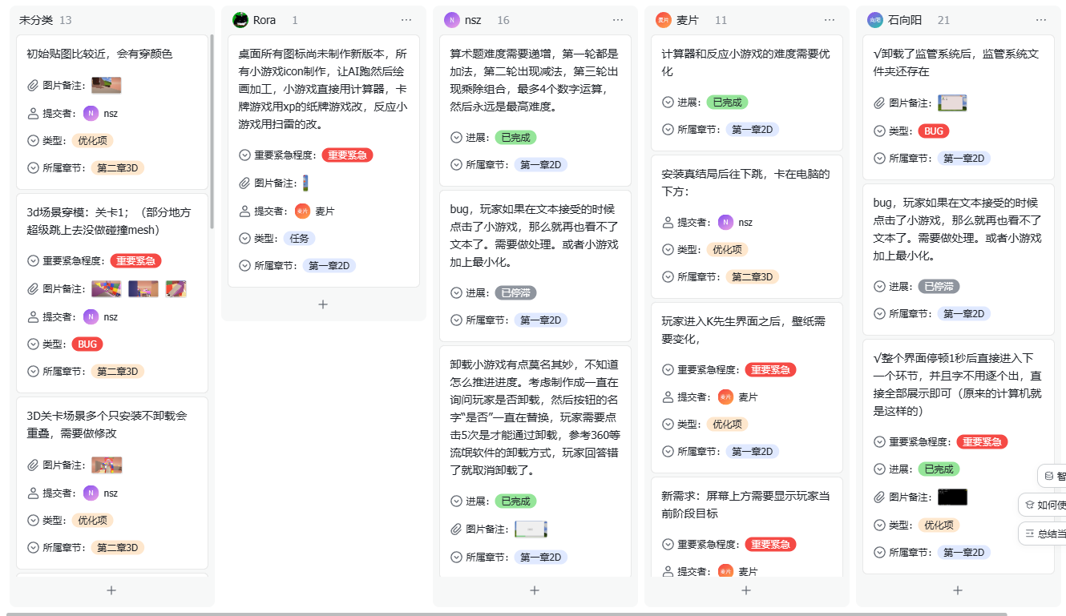Open the image thumbnail on the 初始贴图 card

pos(107,84)
